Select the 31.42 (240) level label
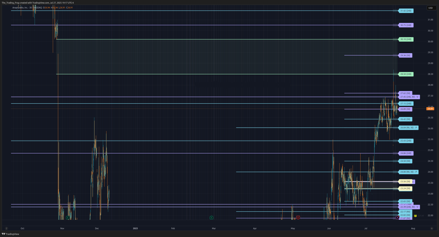This screenshot has height=237, width=439. click(406, 11)
